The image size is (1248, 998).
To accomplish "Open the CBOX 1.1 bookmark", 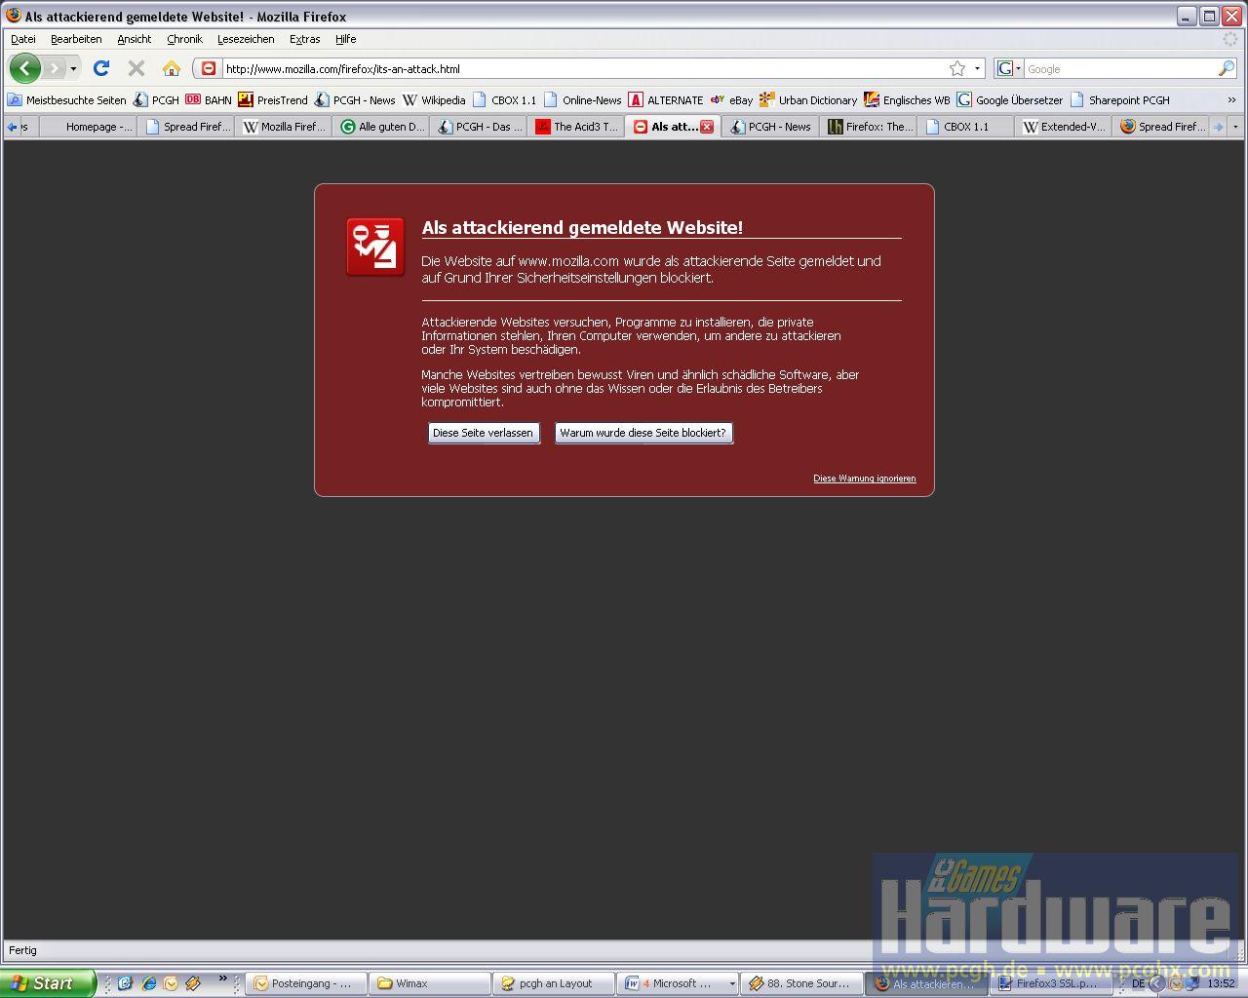I will point(504,99).
